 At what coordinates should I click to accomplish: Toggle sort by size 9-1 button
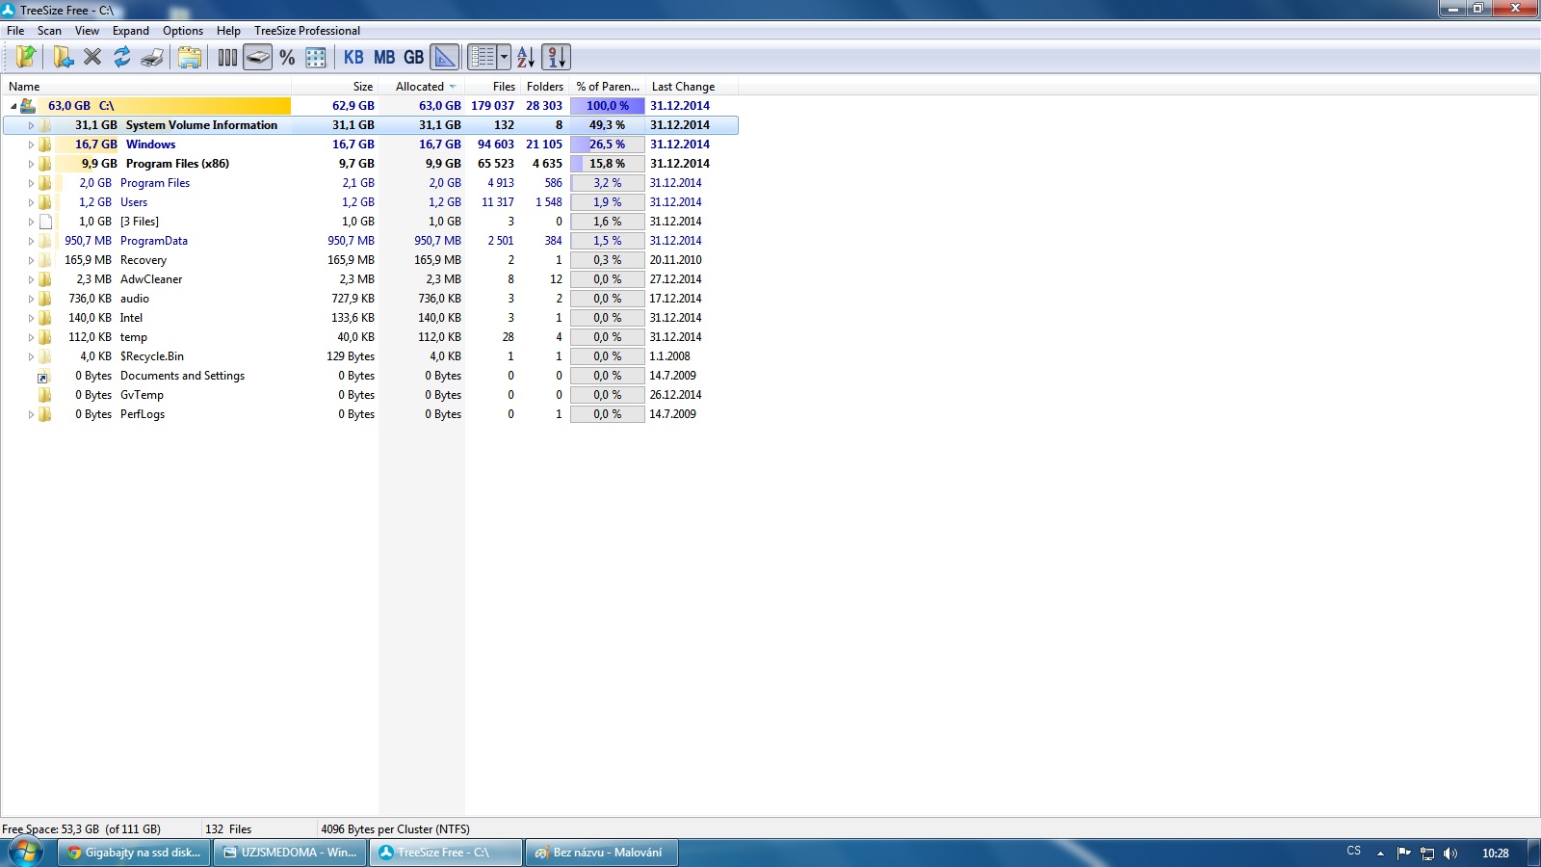[556, 57]
